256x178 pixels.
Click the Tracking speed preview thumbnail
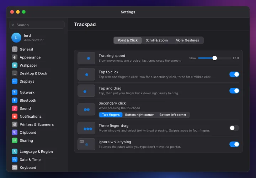pos(86,58)
